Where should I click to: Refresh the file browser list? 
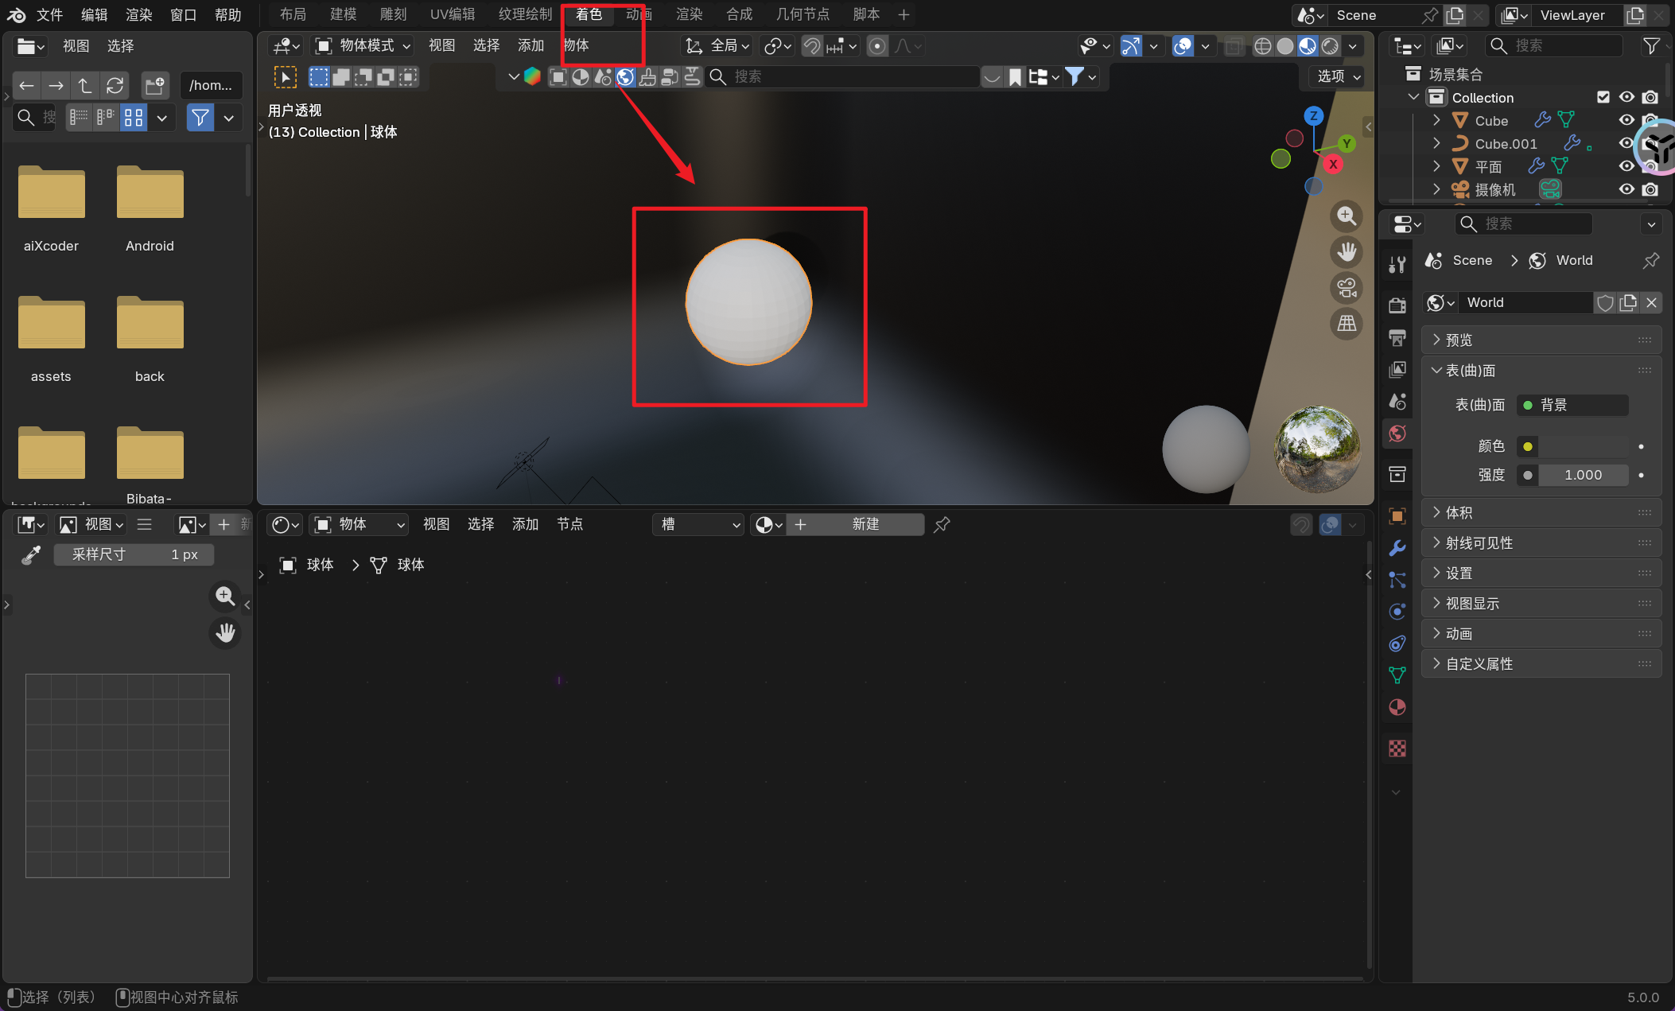(x=115, y=84)
